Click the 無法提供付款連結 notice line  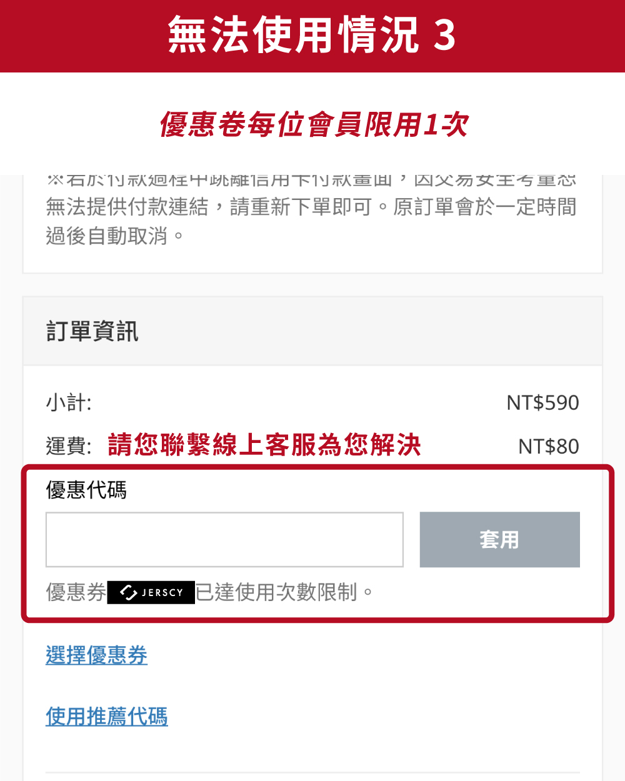[x=128, y=207]
